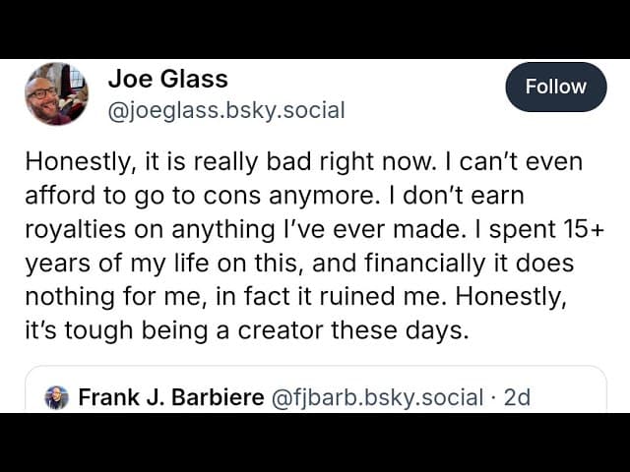Open the 2d timestamp on quoted post
Screen dimensions: 630x472
[x=517, y=397]
